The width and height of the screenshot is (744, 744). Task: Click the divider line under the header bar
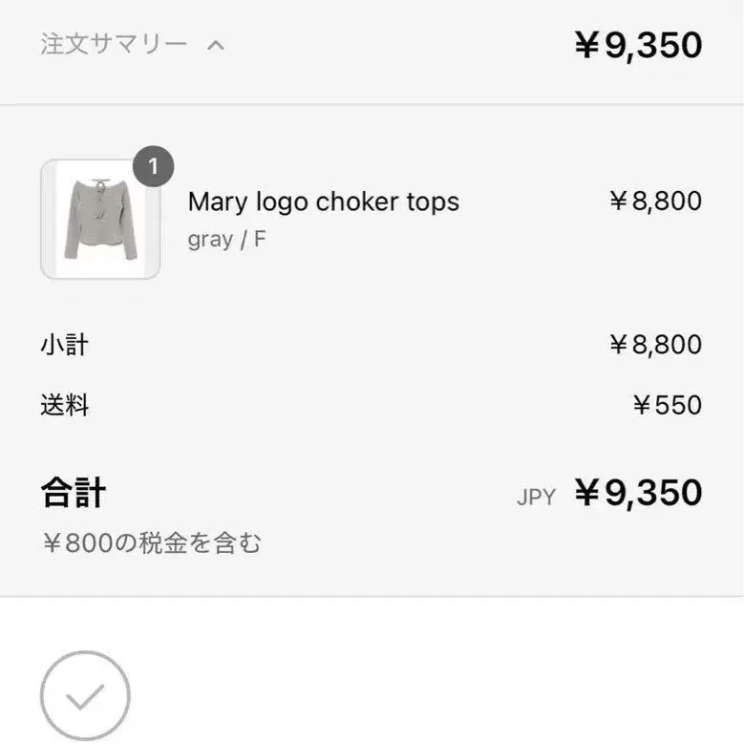click(372, 104)
